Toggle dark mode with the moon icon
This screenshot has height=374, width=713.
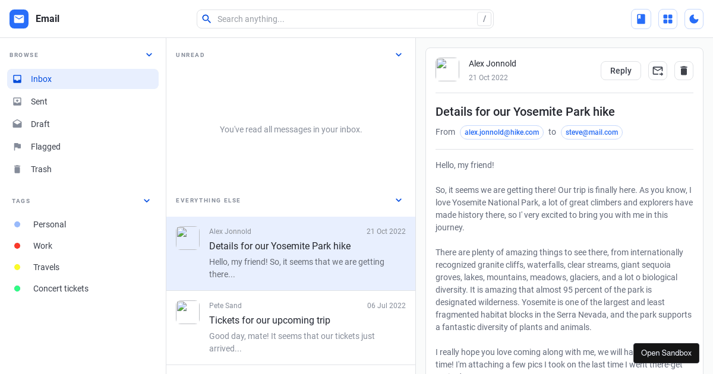point(694,18)
